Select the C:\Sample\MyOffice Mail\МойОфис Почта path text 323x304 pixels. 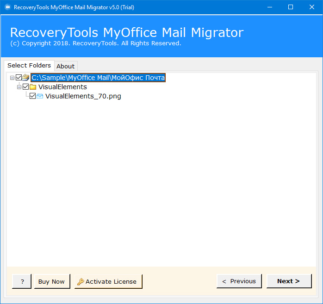point(98,78)
